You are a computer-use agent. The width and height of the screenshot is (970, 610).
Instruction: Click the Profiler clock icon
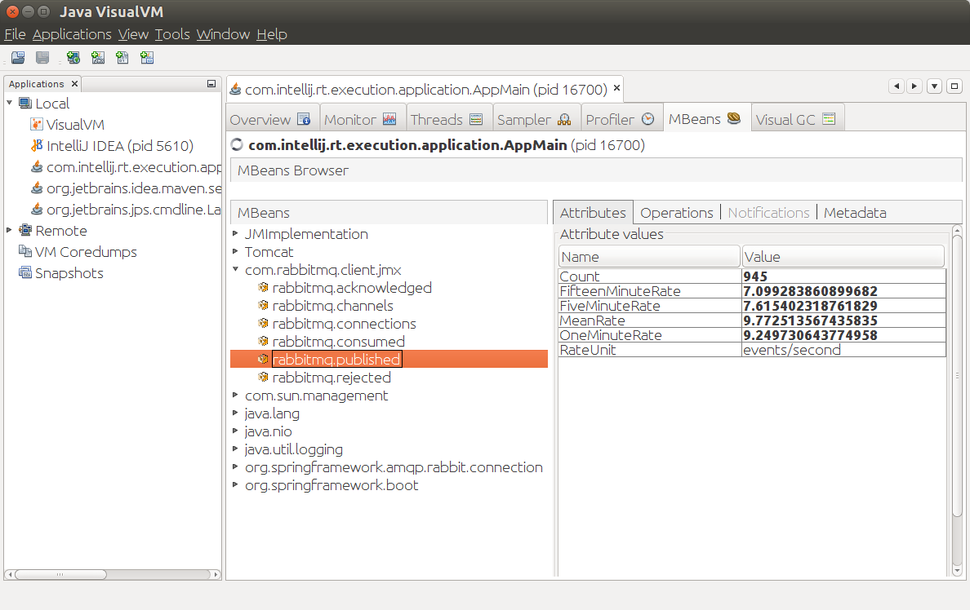[x=649, y=117]
